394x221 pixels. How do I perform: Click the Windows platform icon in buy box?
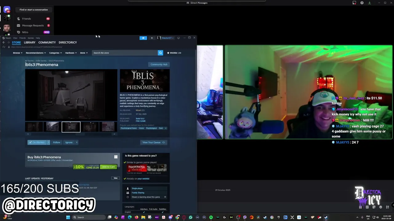(x=116, y=157)
